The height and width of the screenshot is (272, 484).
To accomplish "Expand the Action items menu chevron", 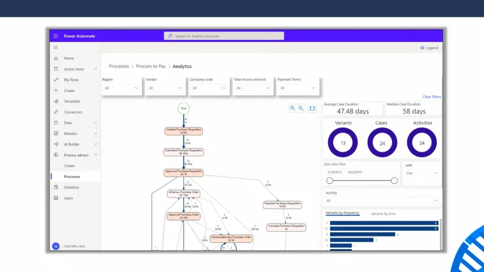I will tap(96, 69).
